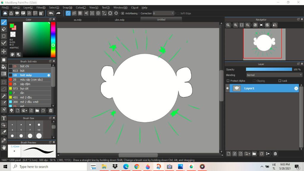Viewport: 304px width, 171px height.
Task: Click the foreground green color swatch
Action: coord(12,26)
